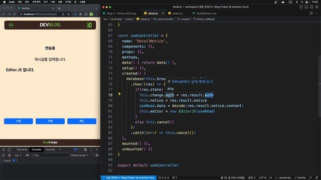
Task: Click the GitHub example link in hover popup
Action: click(x=192, y=81)
